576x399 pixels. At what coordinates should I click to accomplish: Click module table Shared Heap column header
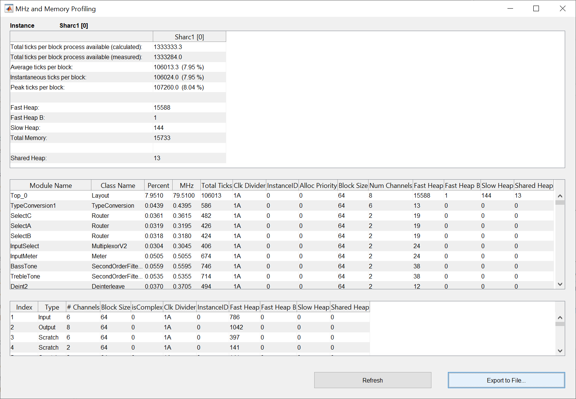coord(534,185)
